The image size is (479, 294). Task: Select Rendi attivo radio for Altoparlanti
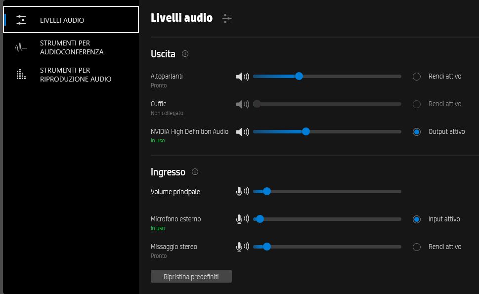(417, 77)
